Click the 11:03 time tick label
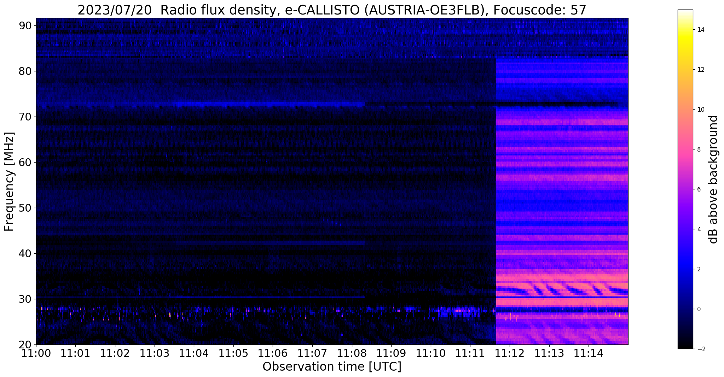The width and height of the screenshot is (724, 377). 155,353
